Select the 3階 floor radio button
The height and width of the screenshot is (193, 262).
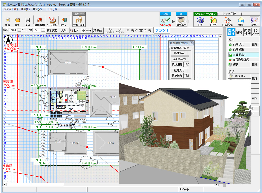tap(145, 30)
